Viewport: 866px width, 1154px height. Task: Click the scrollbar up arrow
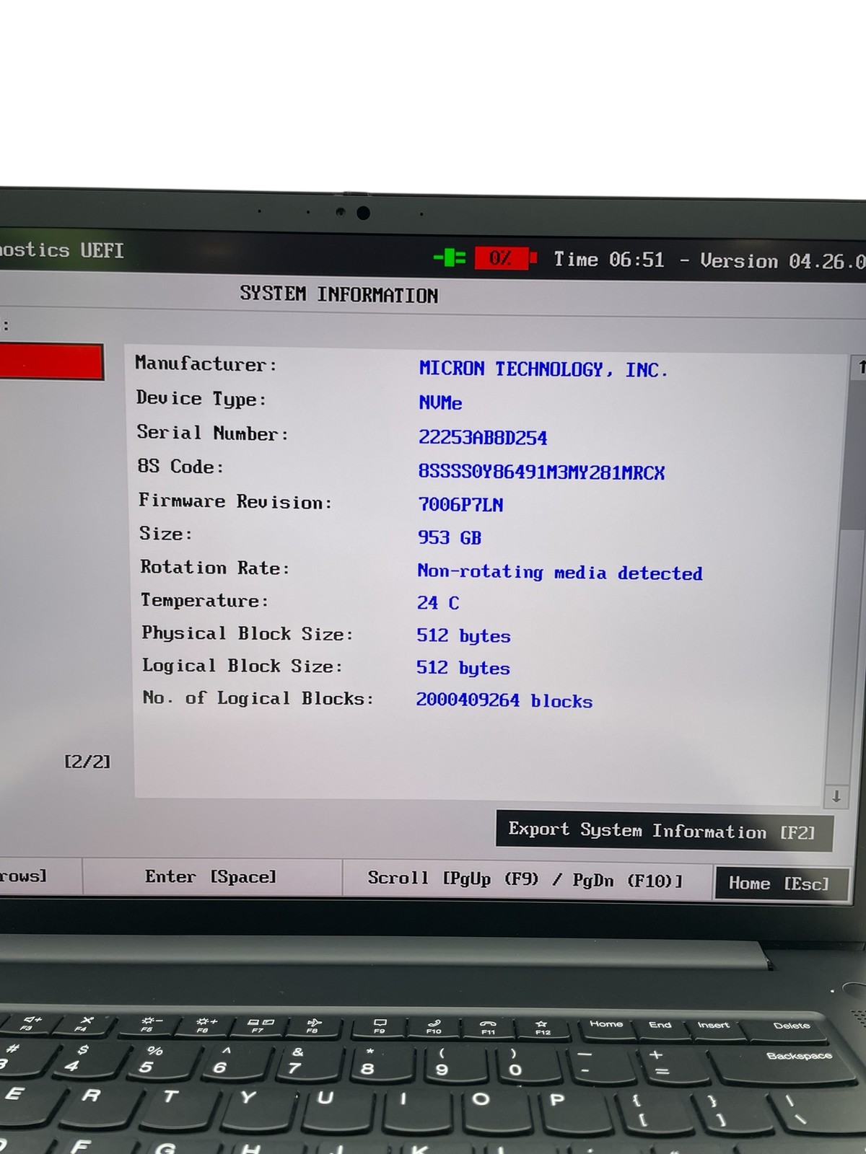pos(860,367)
